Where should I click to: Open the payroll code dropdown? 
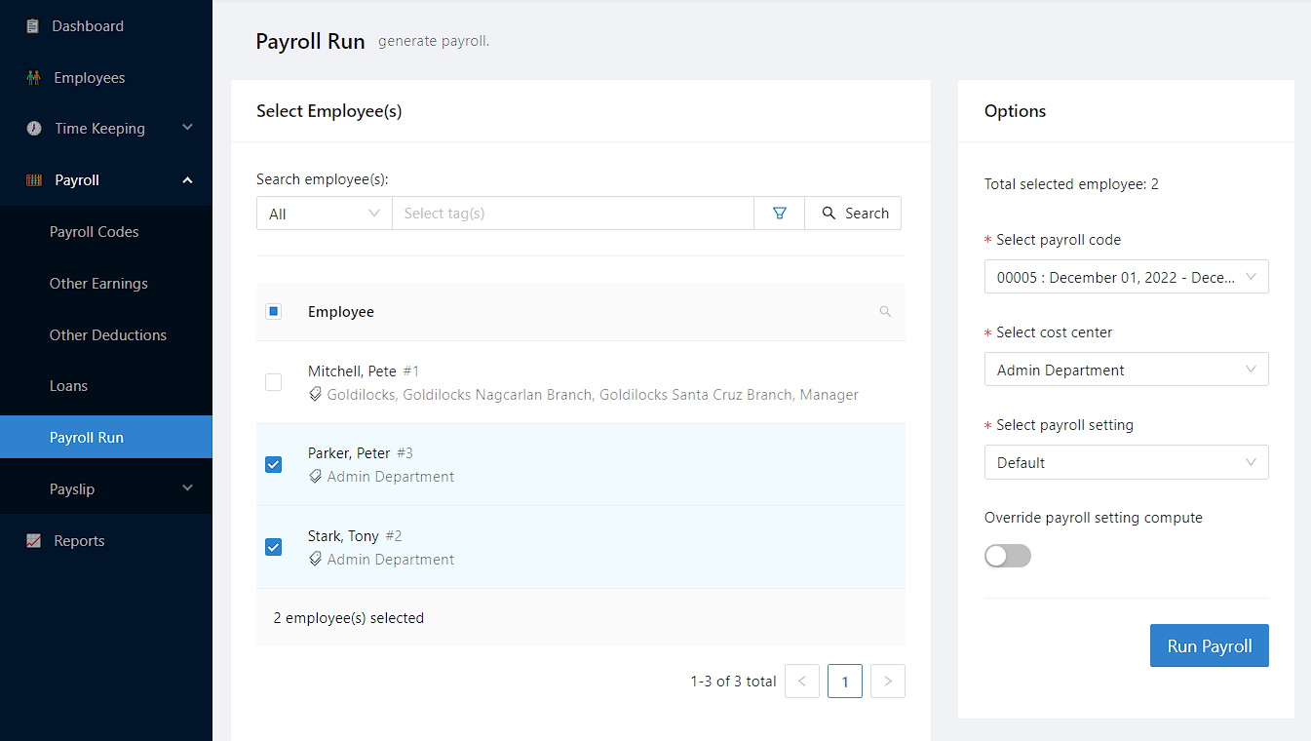coord(1126,277)
